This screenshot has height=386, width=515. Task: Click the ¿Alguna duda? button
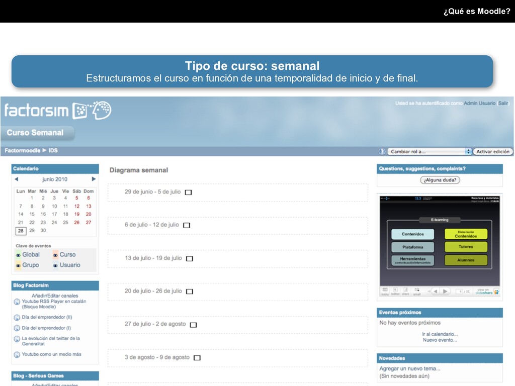(440, 180)
